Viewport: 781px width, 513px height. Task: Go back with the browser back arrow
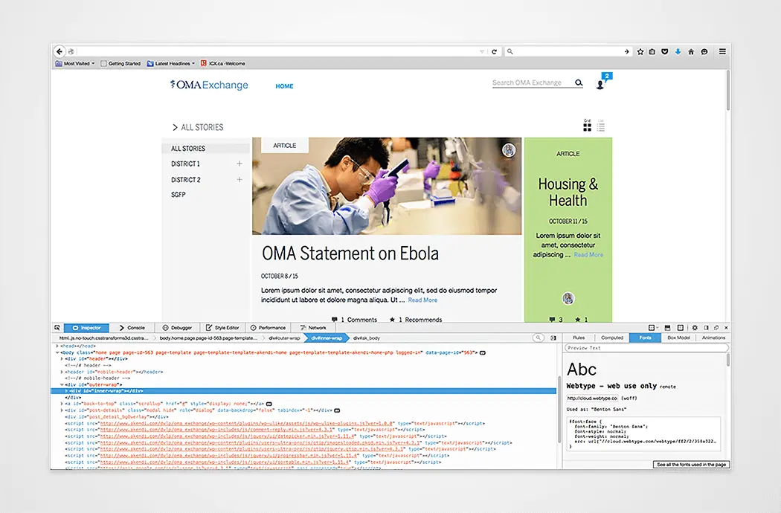pos(60,51)
